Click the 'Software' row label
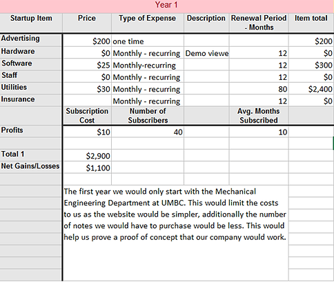334x282 pixels. (x=31, y=64)
